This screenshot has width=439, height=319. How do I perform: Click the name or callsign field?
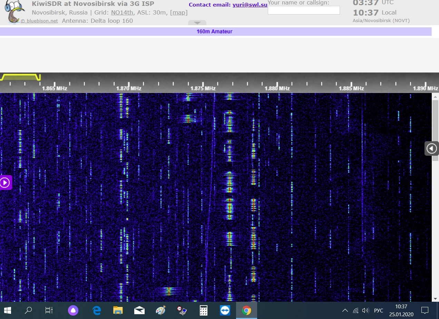pos(304,10)
